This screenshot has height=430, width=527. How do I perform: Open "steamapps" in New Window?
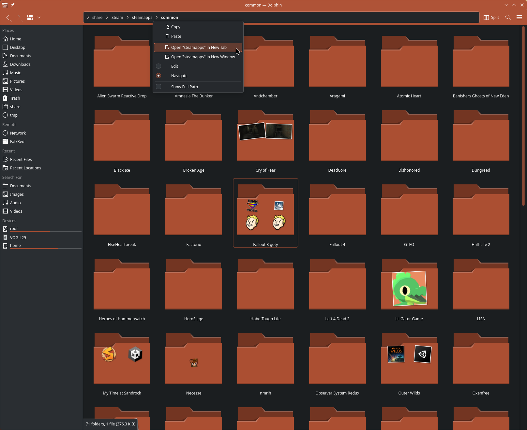[x=198, y=57]
